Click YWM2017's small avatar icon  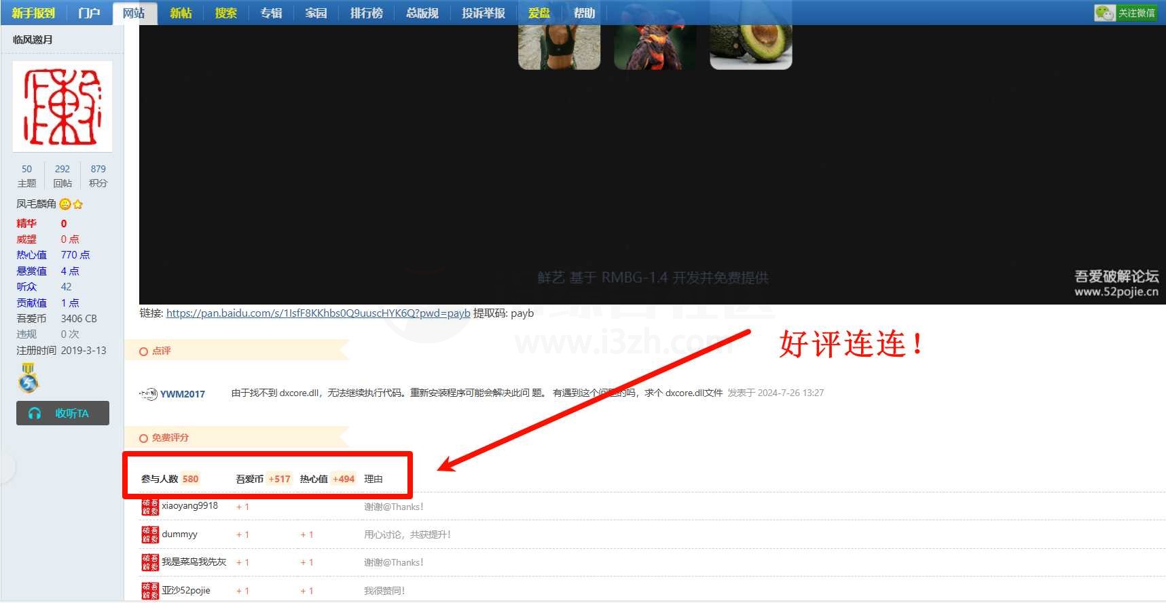148,394
